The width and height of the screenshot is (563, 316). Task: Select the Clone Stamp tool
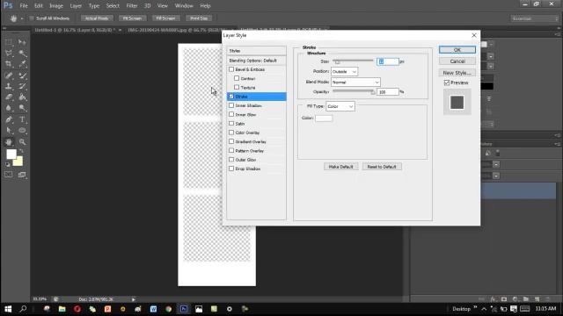[x=9, y=86]
